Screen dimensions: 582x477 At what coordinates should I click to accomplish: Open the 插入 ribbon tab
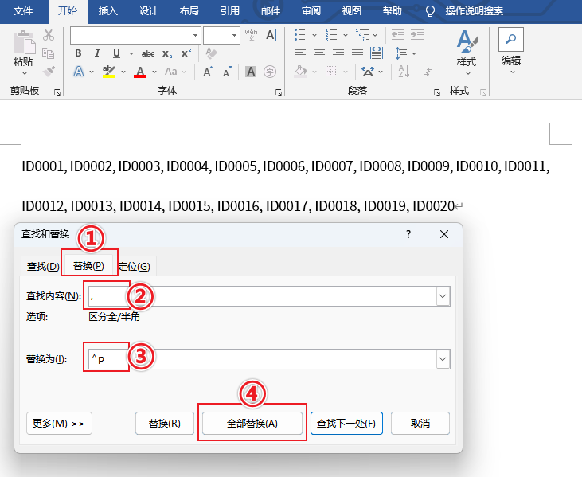pos(107,11)
